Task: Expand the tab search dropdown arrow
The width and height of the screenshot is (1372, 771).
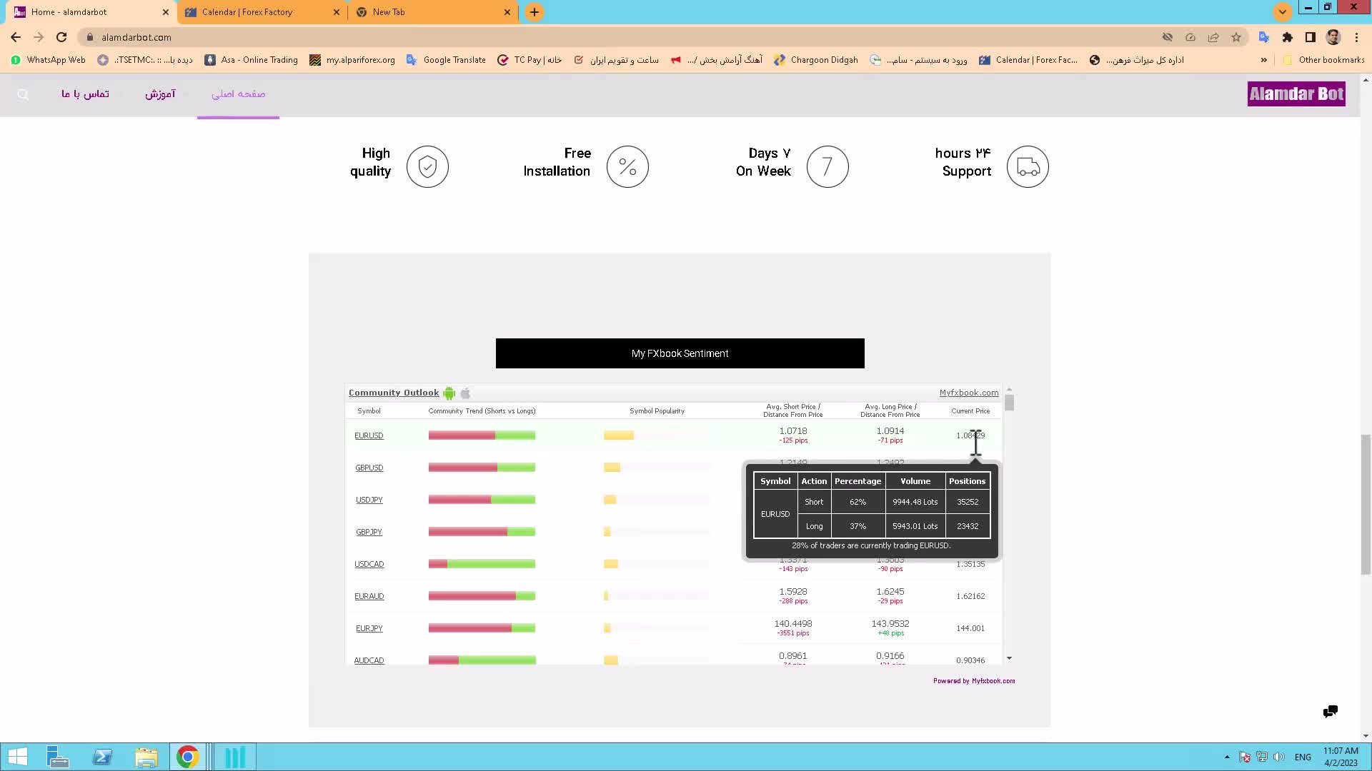Action: (x=1283, y=12)
